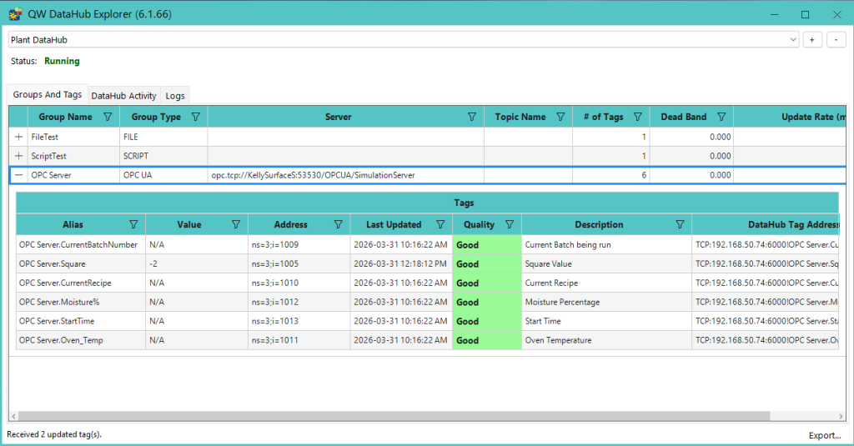Click the ns=3;i=1012 address cell
This screenshot has height=446, width=854.
299,302
